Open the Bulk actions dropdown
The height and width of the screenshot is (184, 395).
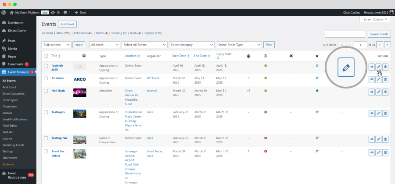57,45
